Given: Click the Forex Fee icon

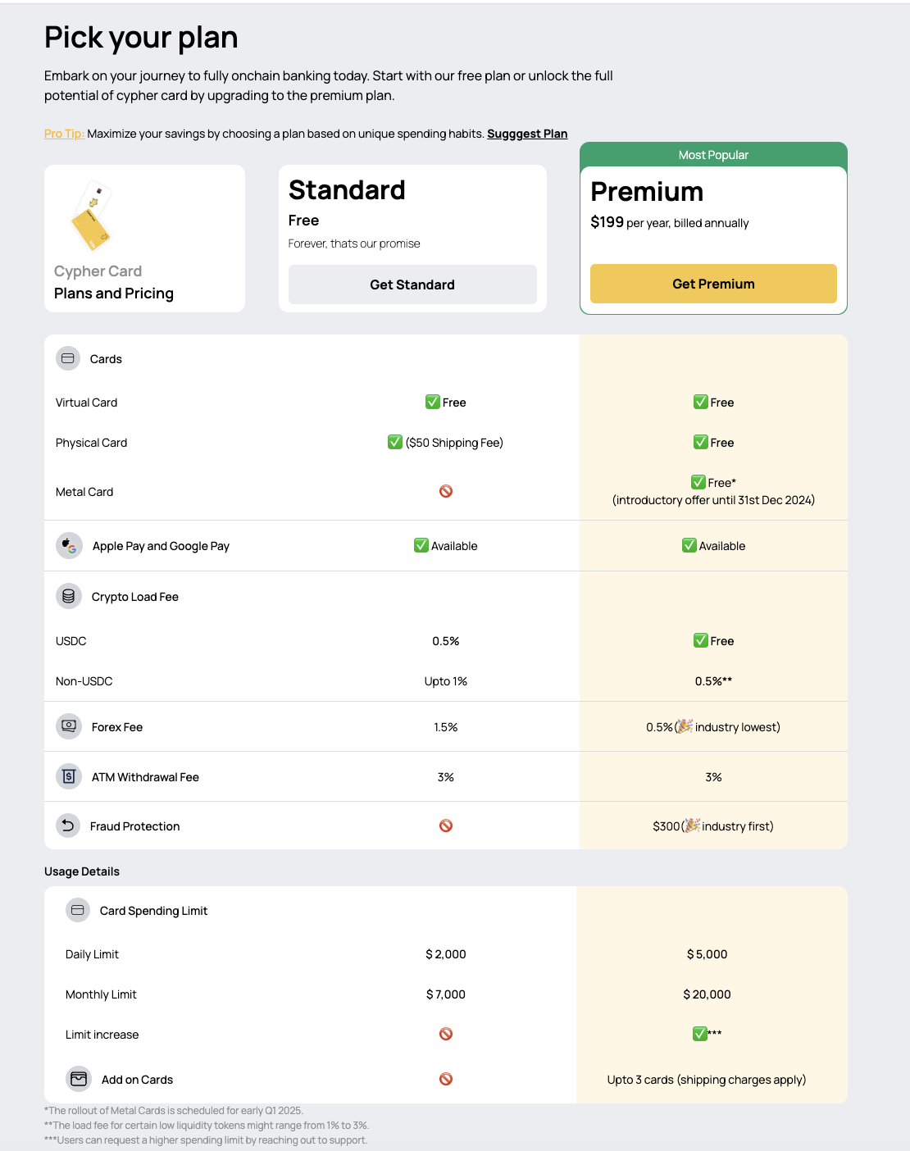Looking at the screenshot, I should (x=69, y=726).
